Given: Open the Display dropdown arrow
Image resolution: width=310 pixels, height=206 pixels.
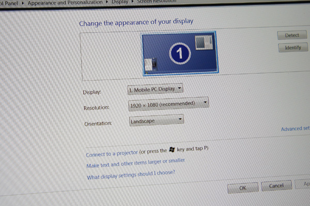Looking at the screenshot, I should click(x=179, y=88).
